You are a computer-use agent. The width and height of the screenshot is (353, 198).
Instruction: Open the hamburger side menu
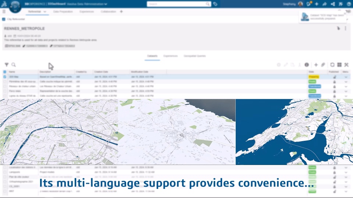(4, 11)
